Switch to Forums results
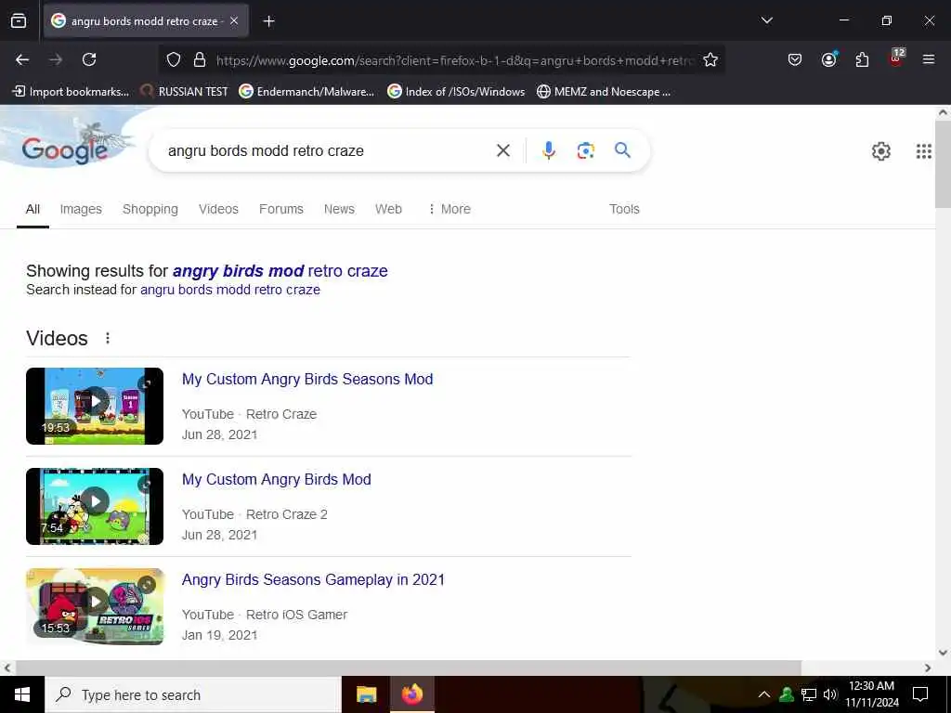Image resolution: width=951 pixels, height=713 pixels. coord(280,209)
